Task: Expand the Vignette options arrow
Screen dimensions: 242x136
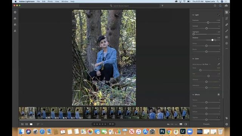Action: (x=219, y=117)
